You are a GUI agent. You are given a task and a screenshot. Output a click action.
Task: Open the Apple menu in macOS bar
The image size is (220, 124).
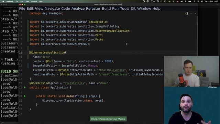(3, 1)
